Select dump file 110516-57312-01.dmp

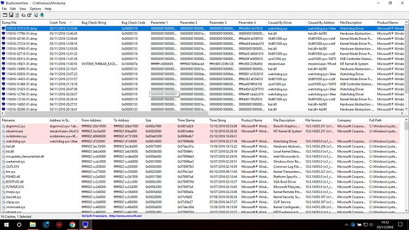pos(22,28)
